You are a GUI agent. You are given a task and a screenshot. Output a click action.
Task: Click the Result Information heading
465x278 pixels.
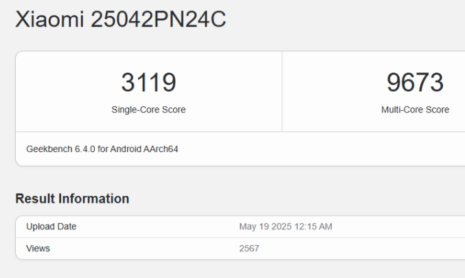pyautogui.click(x=72, y=199)
